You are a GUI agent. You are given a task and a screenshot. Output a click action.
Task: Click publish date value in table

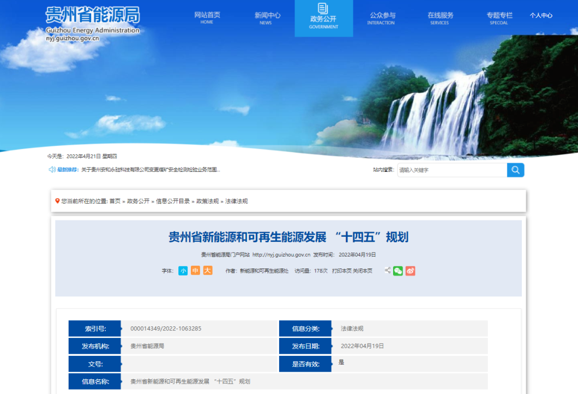(362, 346)
